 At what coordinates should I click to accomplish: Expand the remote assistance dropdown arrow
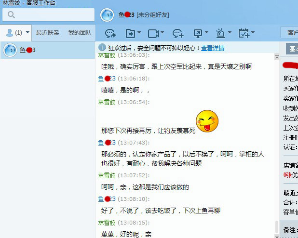(206, 32)
